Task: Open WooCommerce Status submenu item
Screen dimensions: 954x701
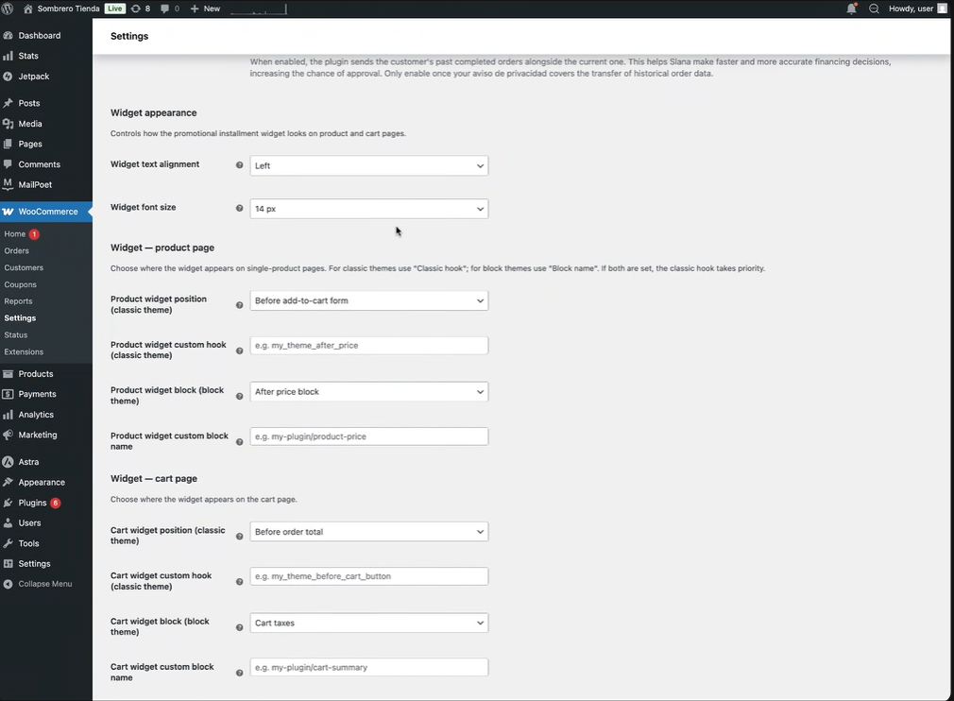Action: [16, 334]
